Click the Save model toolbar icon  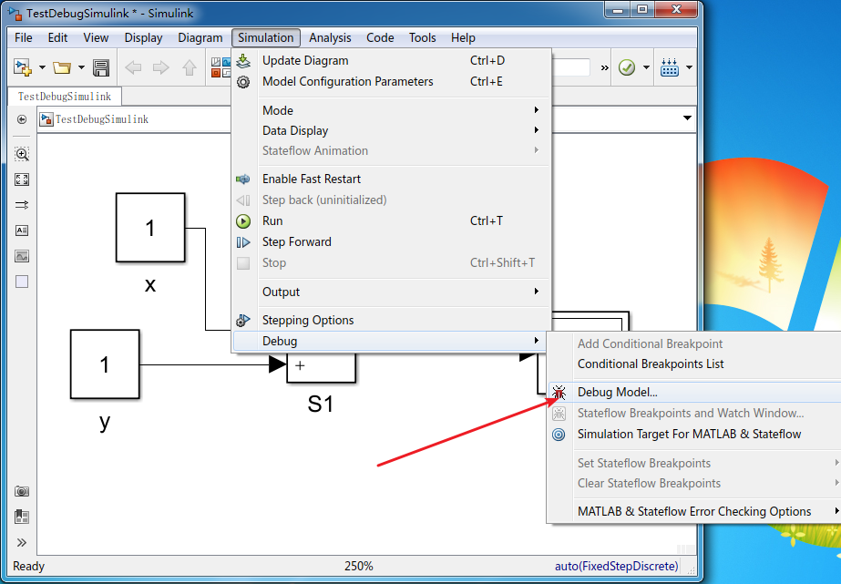click(101, 67)
